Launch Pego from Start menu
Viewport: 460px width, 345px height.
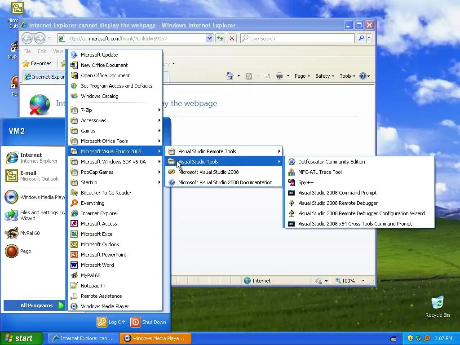click(34, 251)
